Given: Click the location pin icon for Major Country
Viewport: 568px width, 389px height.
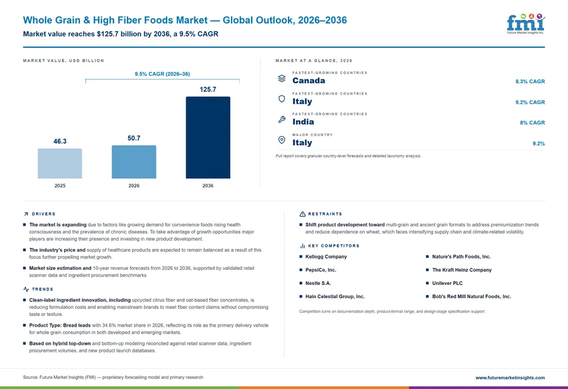Looking at the screenshot, I should 282,140.
